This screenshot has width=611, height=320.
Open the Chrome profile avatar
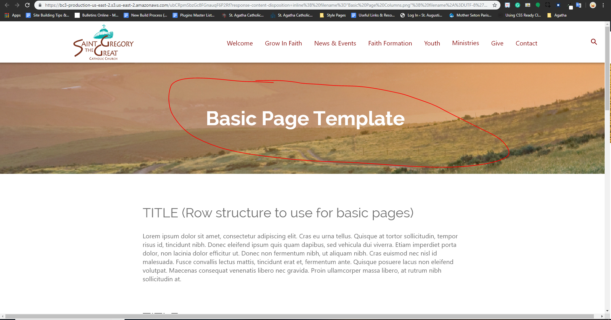[593, 5]
